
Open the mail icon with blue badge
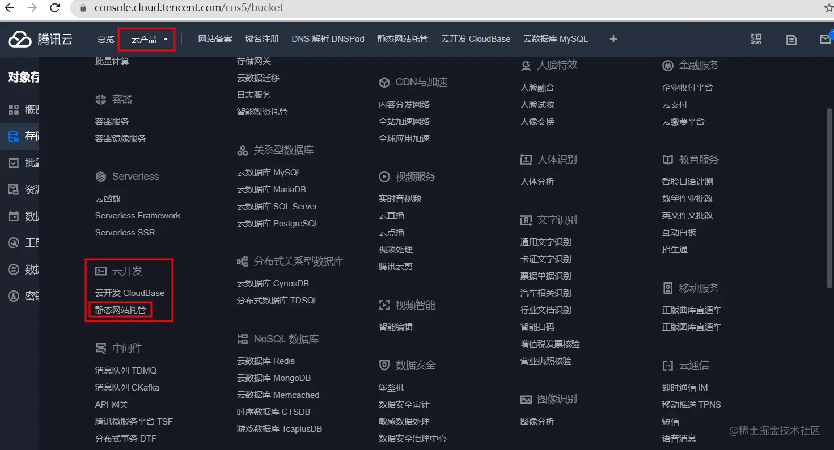pyautogui.click(x=826, y=39)
